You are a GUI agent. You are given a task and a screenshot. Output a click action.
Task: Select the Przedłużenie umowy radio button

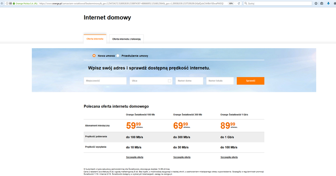[x=118, y=56]
